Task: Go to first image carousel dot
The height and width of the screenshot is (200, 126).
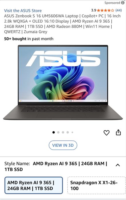Action: [54, 132]
